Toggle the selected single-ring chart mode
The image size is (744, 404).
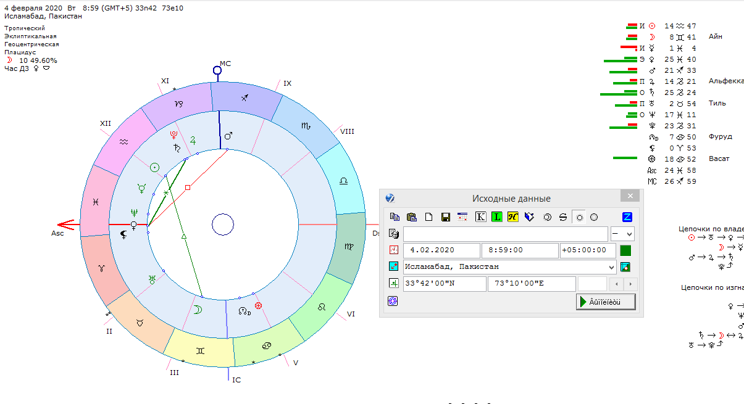pyautogui.click(x=579, y=217)
